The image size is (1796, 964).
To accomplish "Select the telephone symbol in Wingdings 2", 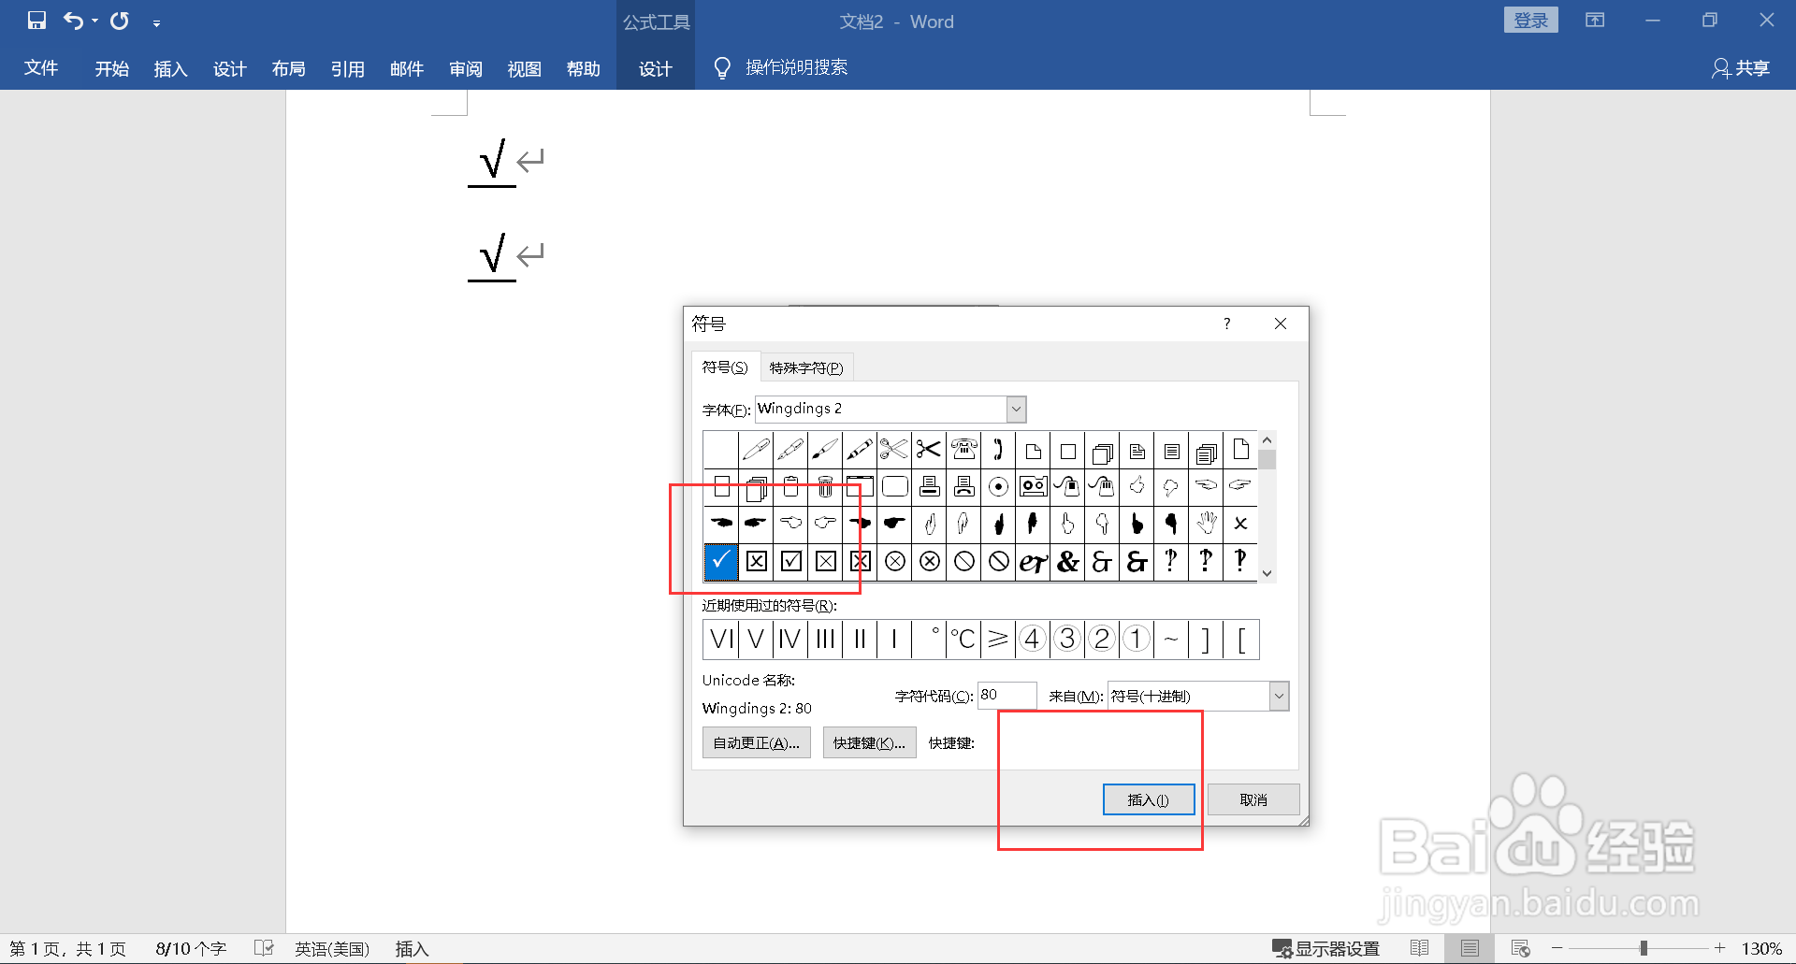I will [x=963, y=450].
